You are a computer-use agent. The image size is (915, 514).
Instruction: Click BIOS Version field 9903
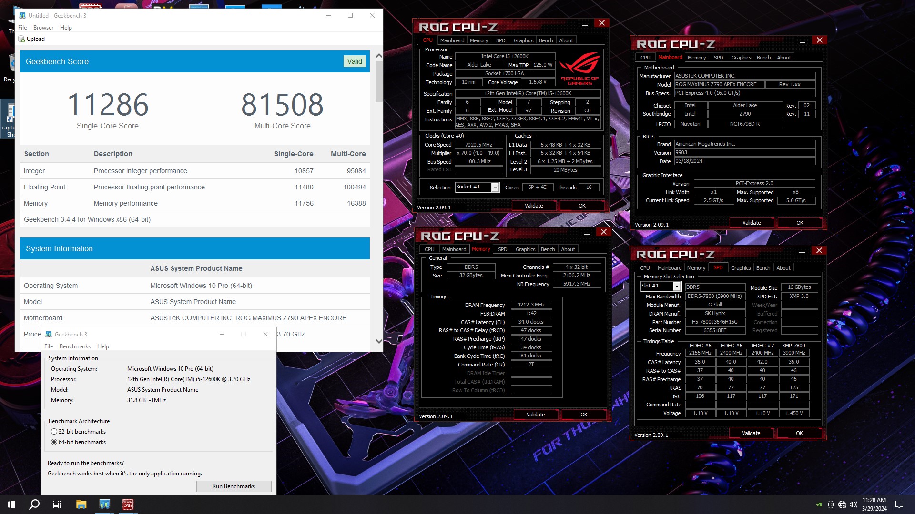745,153
